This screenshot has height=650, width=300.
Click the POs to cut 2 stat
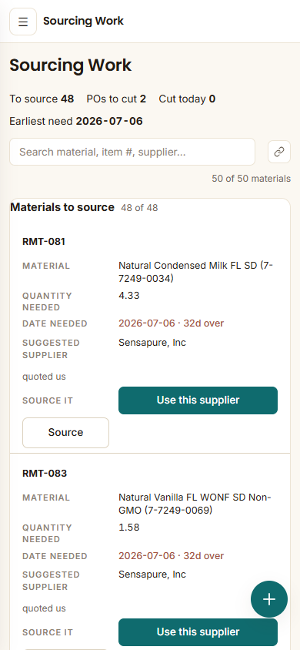pos(116,99)
